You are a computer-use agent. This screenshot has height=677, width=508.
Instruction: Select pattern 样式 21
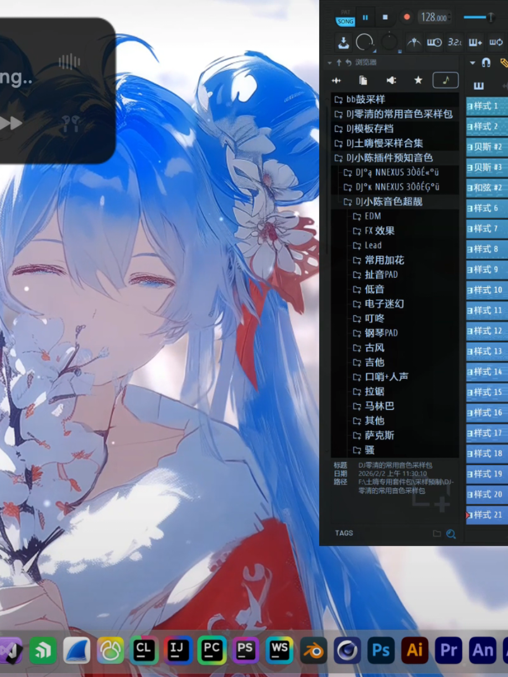[487, 515]
